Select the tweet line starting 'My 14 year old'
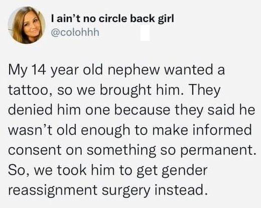Viewport: 261px width, 208px height. 116,70
